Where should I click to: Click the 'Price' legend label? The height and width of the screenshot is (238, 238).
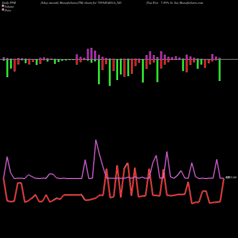point(8,10)
